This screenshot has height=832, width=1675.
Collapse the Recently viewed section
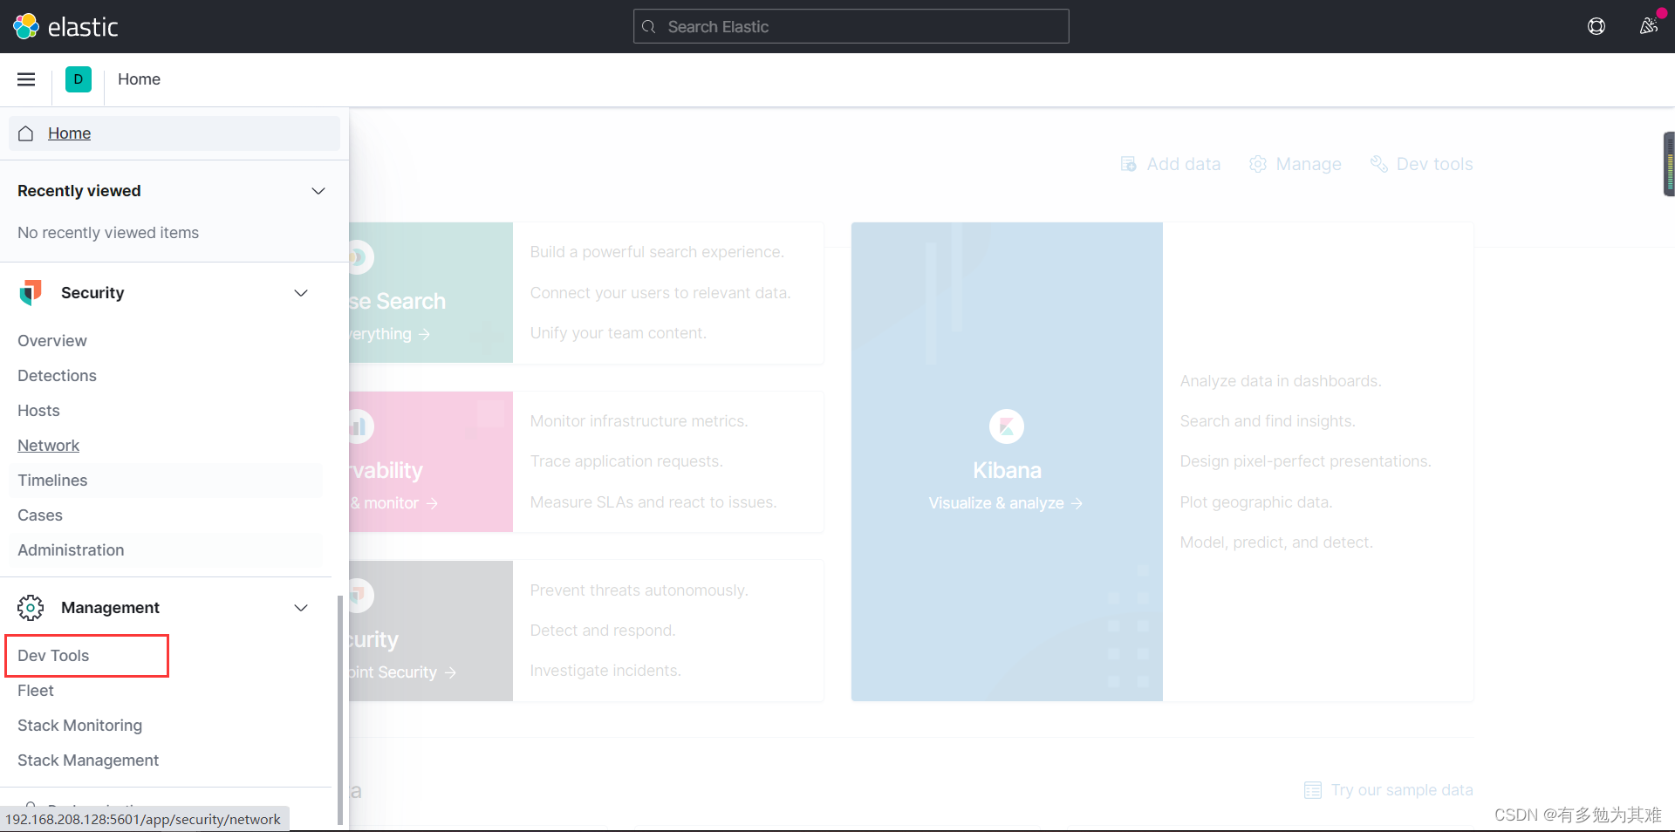point(318,191)
